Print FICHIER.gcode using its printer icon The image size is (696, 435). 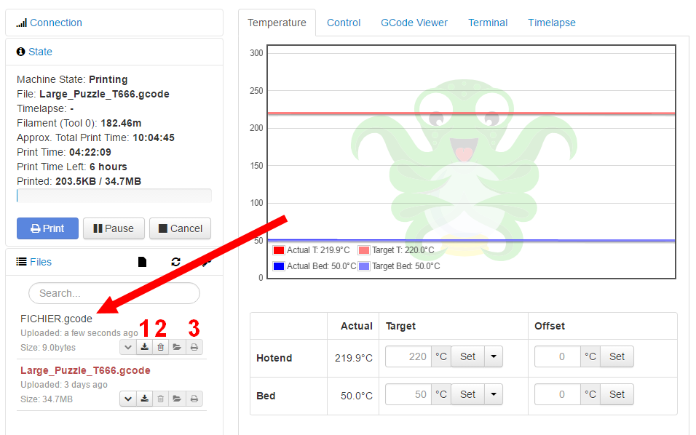tap(194, 348)
